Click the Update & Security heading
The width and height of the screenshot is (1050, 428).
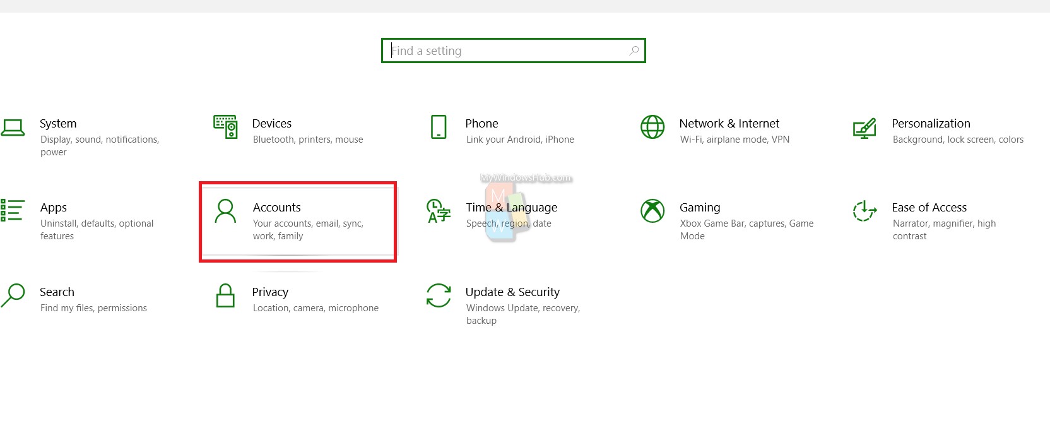pos(513,293)
